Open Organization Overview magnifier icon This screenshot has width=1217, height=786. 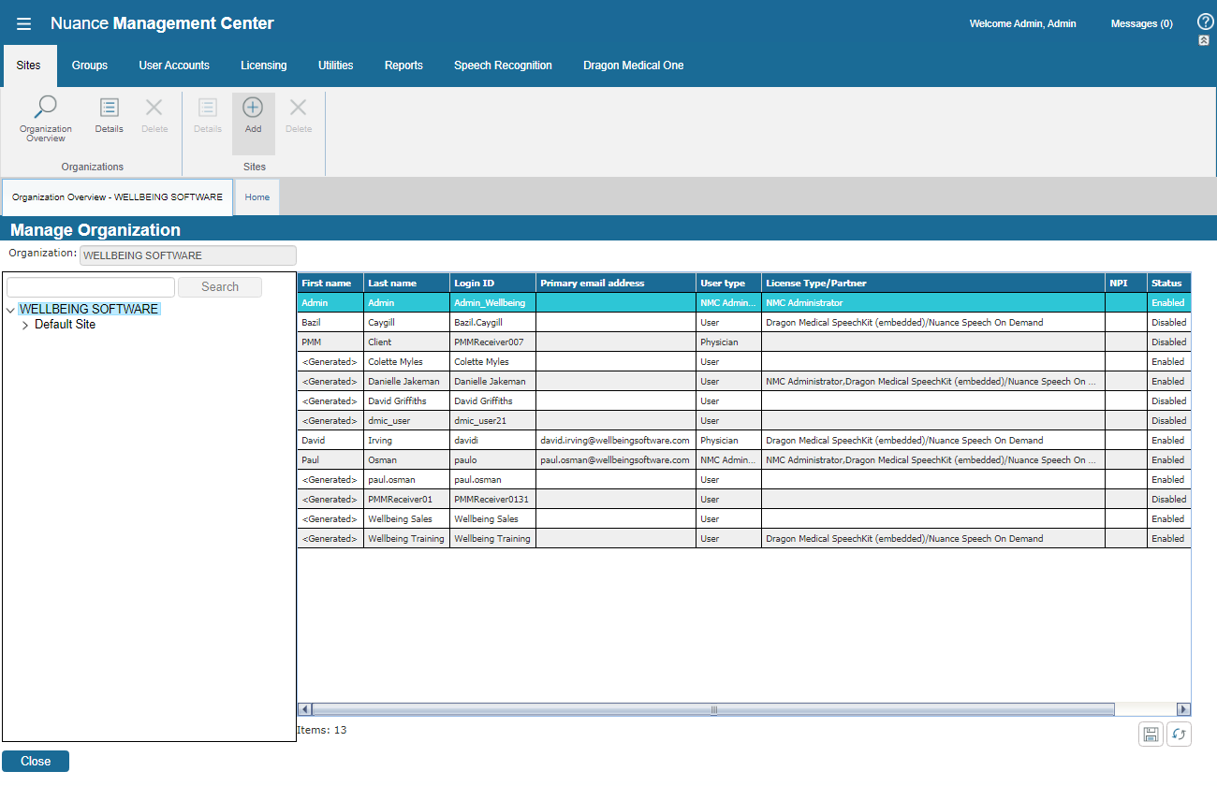point(45,120)
